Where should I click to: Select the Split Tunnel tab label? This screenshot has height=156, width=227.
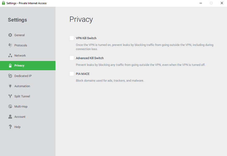22,96
